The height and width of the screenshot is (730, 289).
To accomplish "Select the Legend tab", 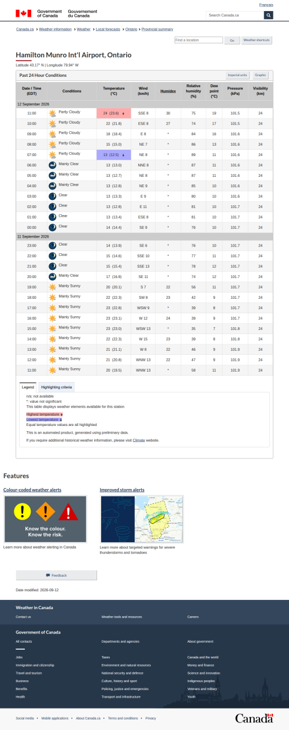I will point(28,387).
